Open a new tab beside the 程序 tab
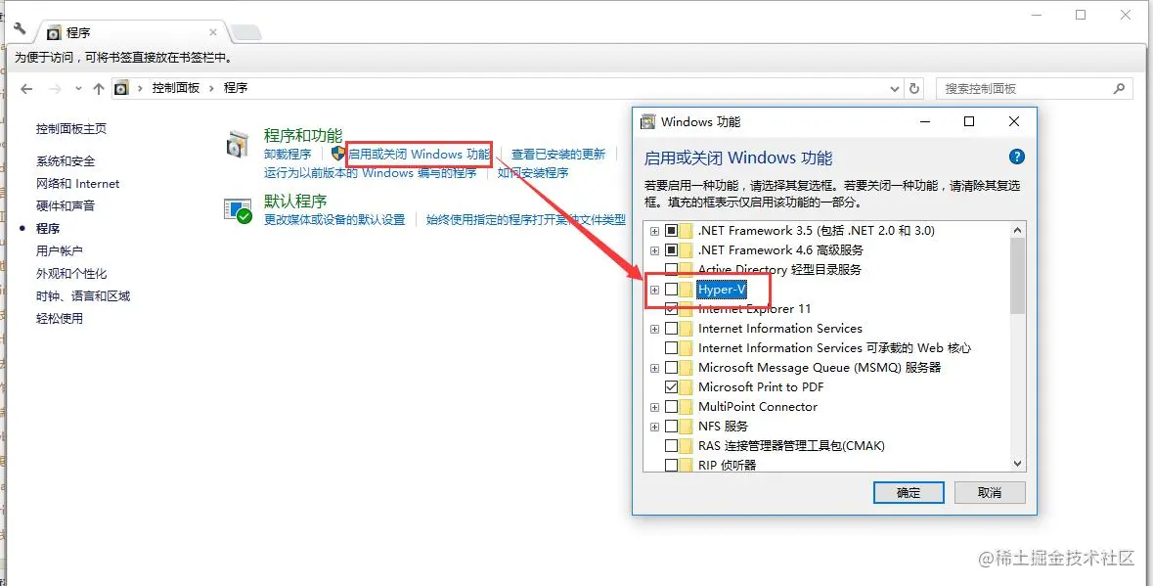1153x586 pixels. click(244, 32)
